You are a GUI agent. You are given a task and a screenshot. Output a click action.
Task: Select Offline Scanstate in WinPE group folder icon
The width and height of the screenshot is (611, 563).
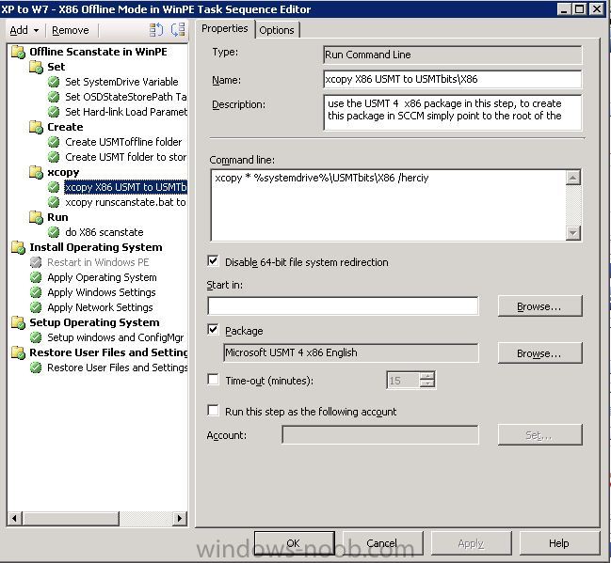[x=18, y=52]
